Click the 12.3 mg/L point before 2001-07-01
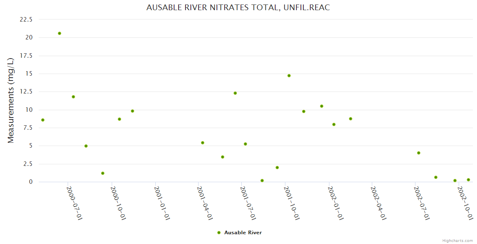The width and height of the screenshot is (477, 244). tap(235, 93)
